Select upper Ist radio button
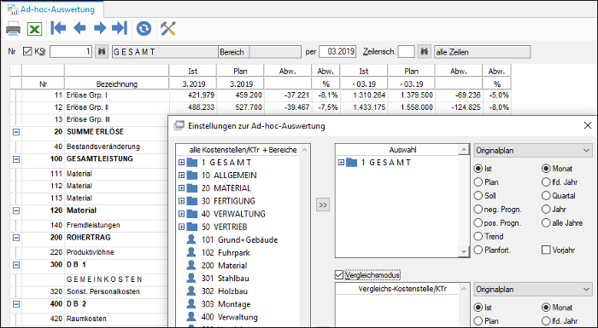 [478, 169]
